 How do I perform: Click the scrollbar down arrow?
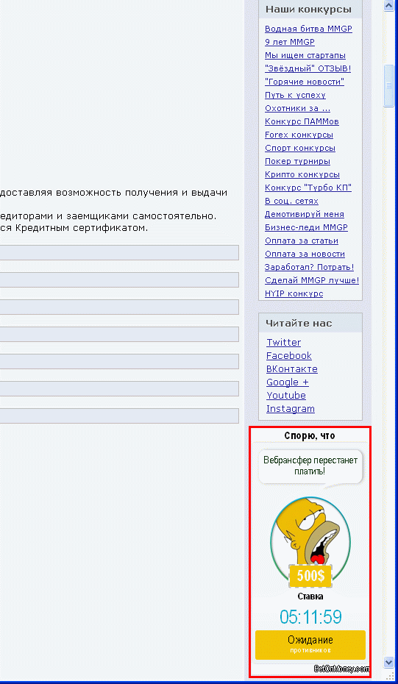(389, 662)
